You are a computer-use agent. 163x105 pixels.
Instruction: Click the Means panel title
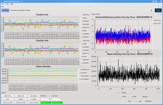pyautogui.click(x=124, y=93)
